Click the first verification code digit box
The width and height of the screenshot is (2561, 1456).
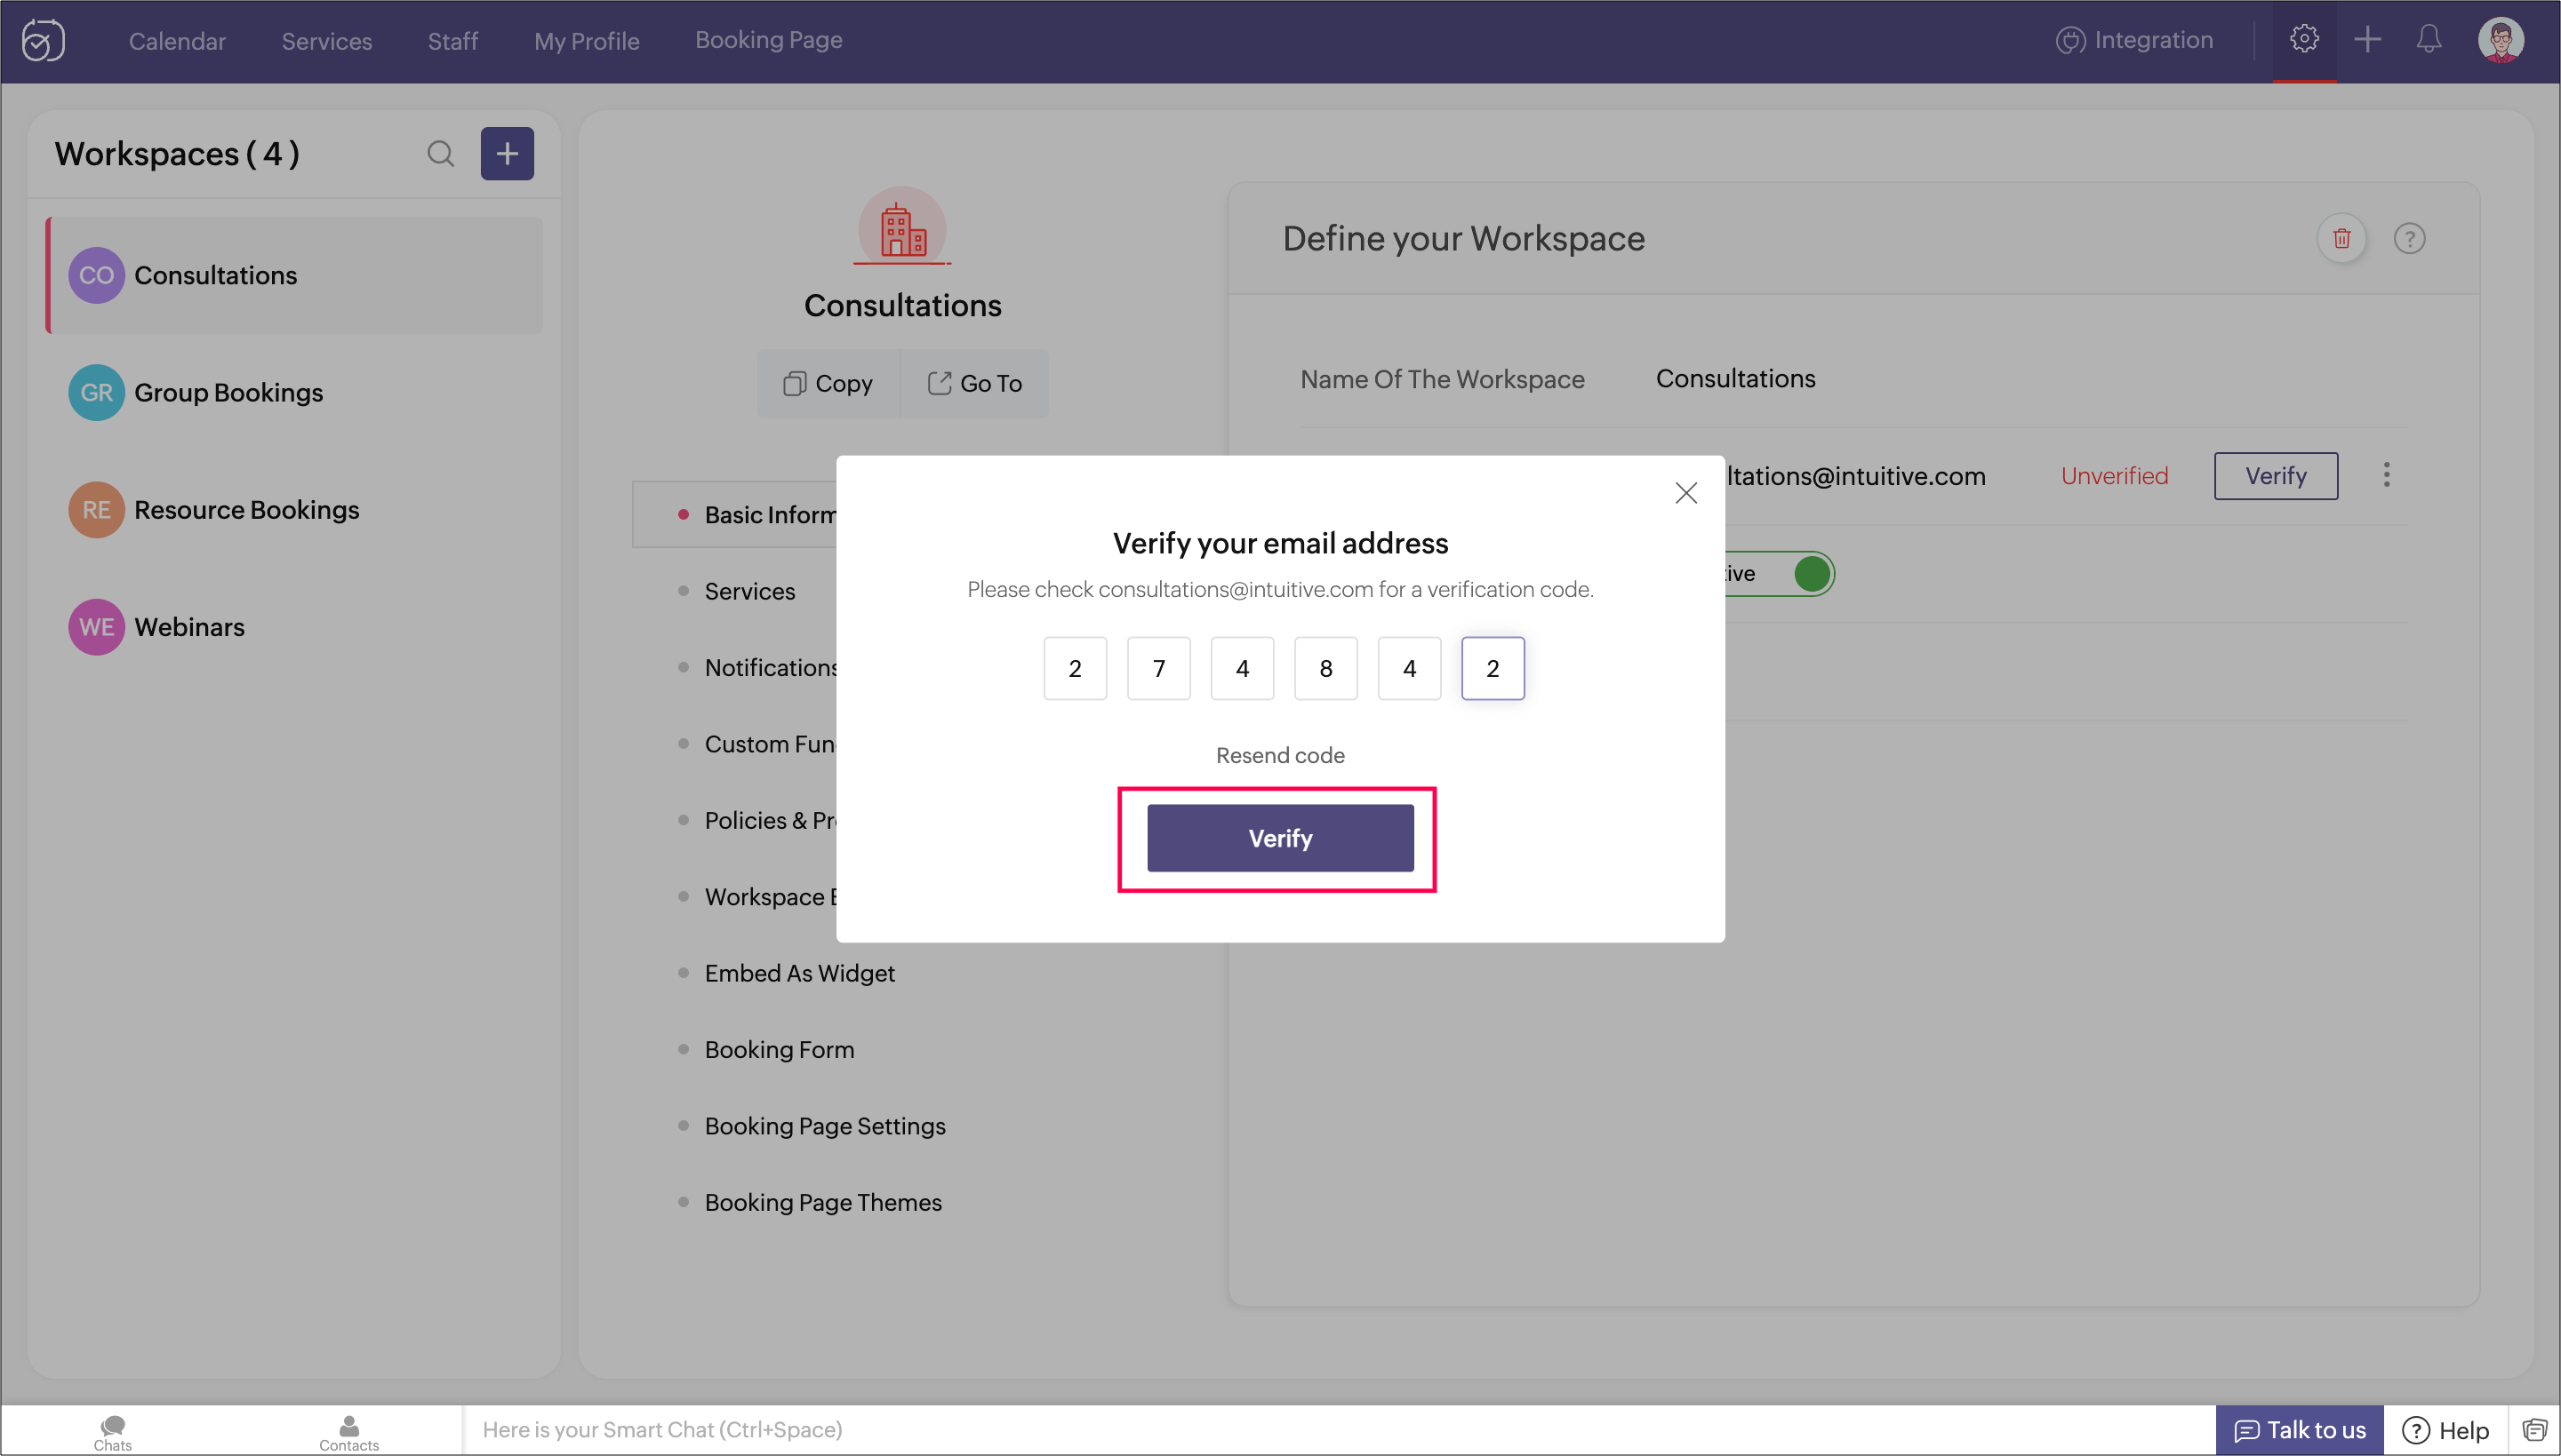point(1075,668)
